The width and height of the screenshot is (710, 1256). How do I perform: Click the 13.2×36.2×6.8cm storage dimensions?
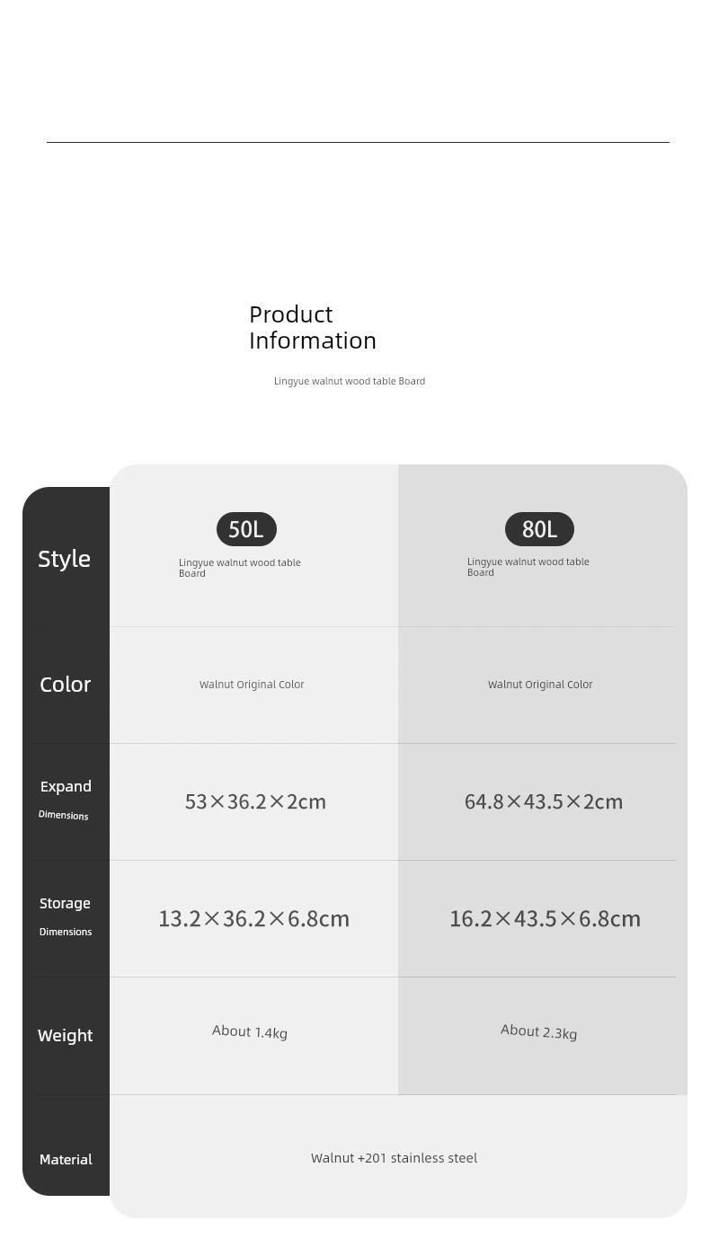point(253,918)
